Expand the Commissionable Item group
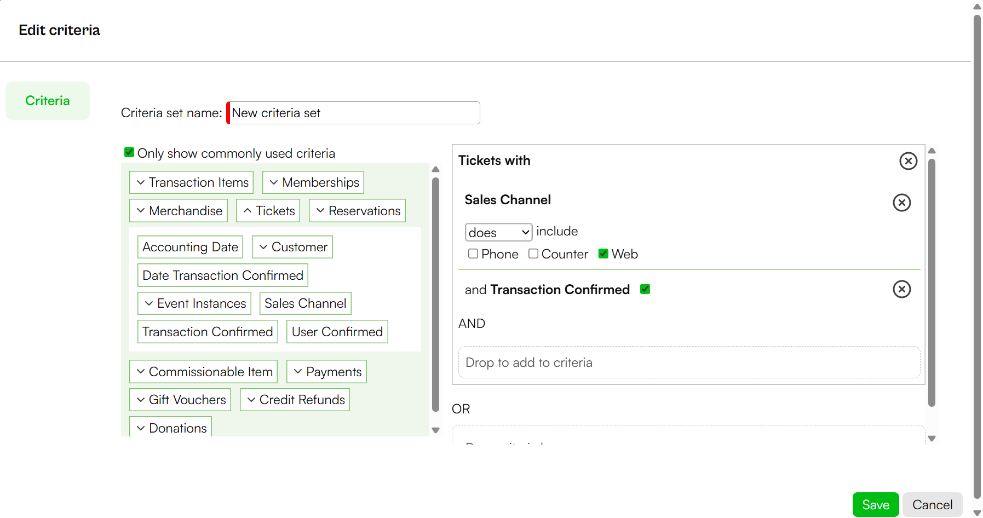983x518 pixels. [x=203, y=372]
